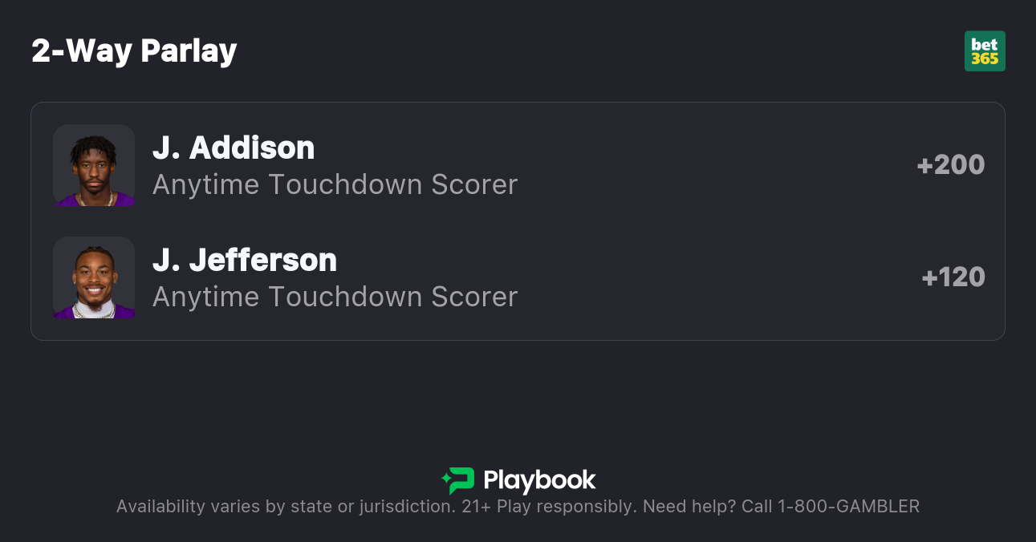Open J. Jefferson's player headshot
This screenshot has width=1036, height=542.
[x=94, y=277]
